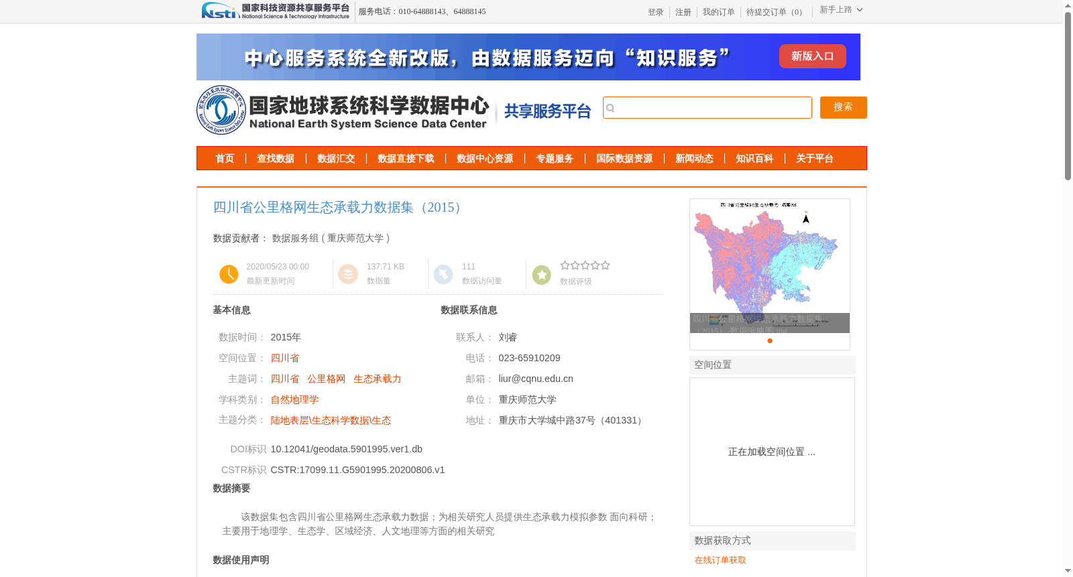The image size is (1073, 577).
Task: Open the 数据汇交 menu item
Action: [x=336, y=159]
